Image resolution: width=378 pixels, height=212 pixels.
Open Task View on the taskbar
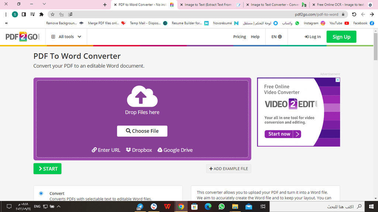(263, 206)
